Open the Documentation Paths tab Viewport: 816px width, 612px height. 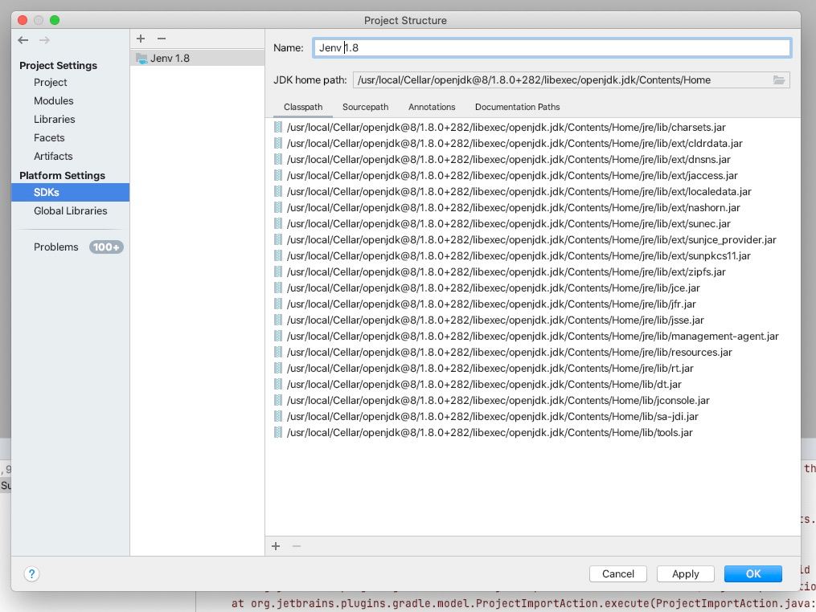click(517, 107)
